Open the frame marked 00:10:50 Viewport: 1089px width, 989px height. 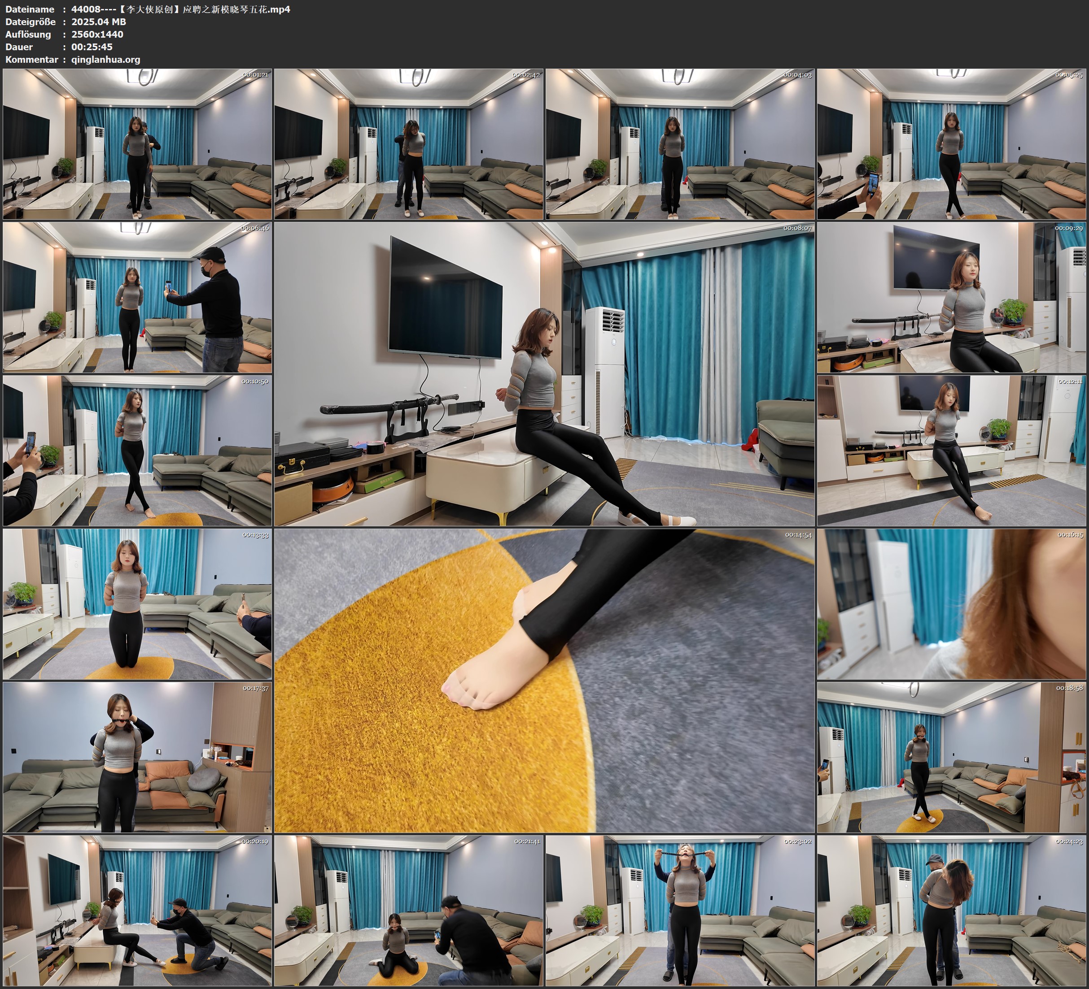[x=137, y=451]
